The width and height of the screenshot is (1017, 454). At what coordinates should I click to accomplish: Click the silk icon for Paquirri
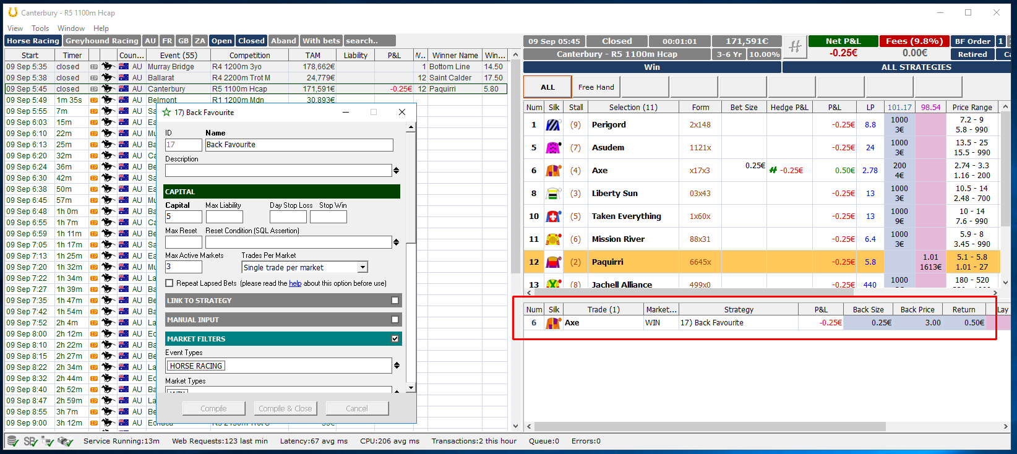point(553,262)
